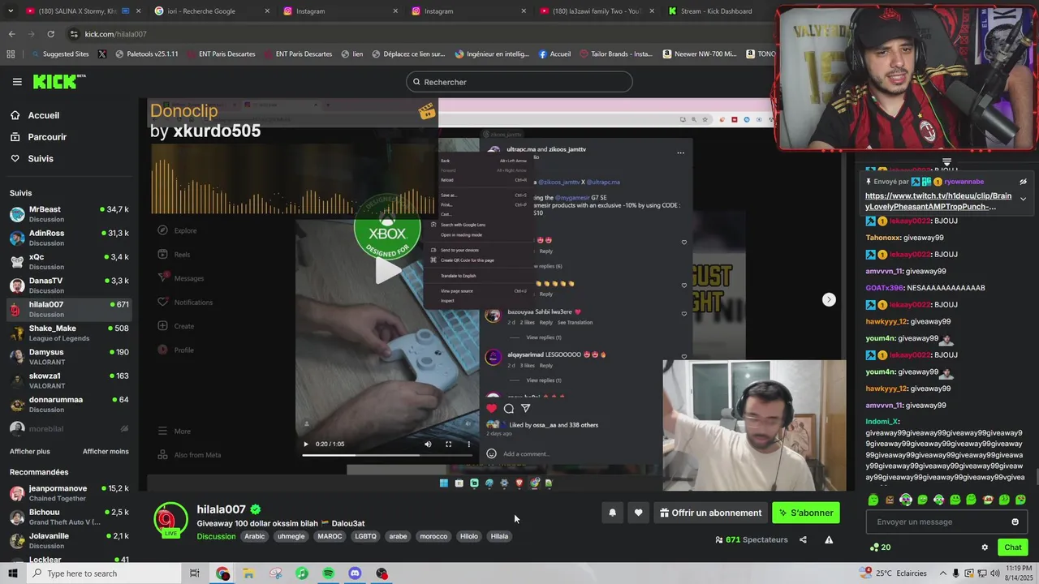Screen dimensions: 1039x584
Task: Select the uhmegle tag
Action: coord(291,536)
